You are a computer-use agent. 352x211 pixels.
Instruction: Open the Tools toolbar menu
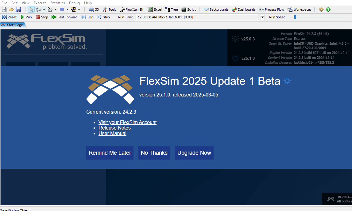coord(109,9)
